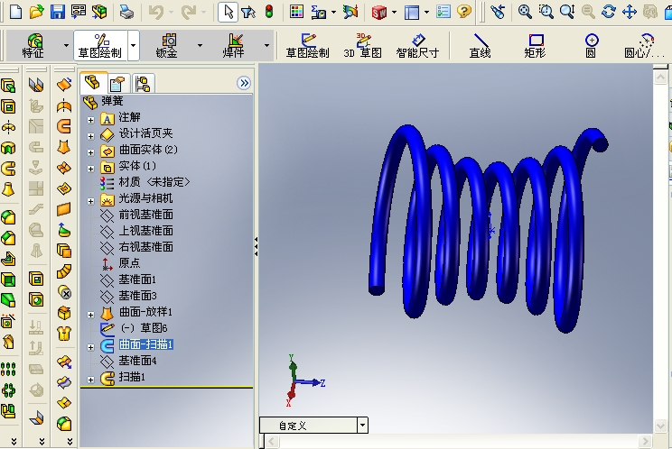This screenshot has height=449, width=672.
Task: Open the 自定义 view combo box arrow
Action: (362, 426)
